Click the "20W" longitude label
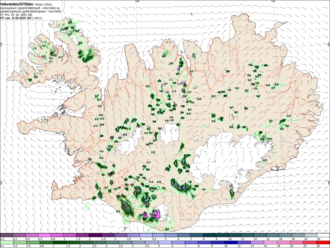 pos(137,1)
